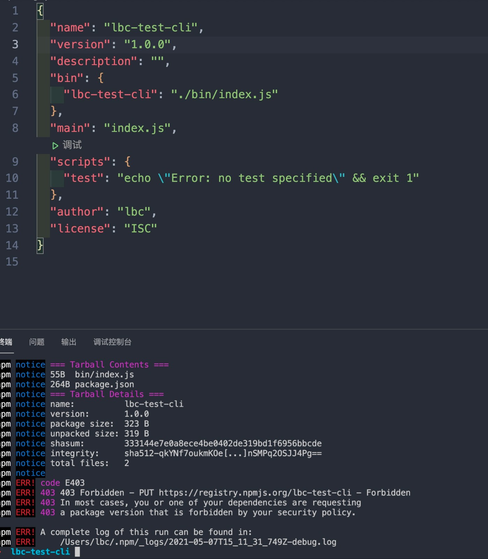Click the "bin" key on line 5
Viewport: 488px width, 559px height.
[x=67, y=78]
